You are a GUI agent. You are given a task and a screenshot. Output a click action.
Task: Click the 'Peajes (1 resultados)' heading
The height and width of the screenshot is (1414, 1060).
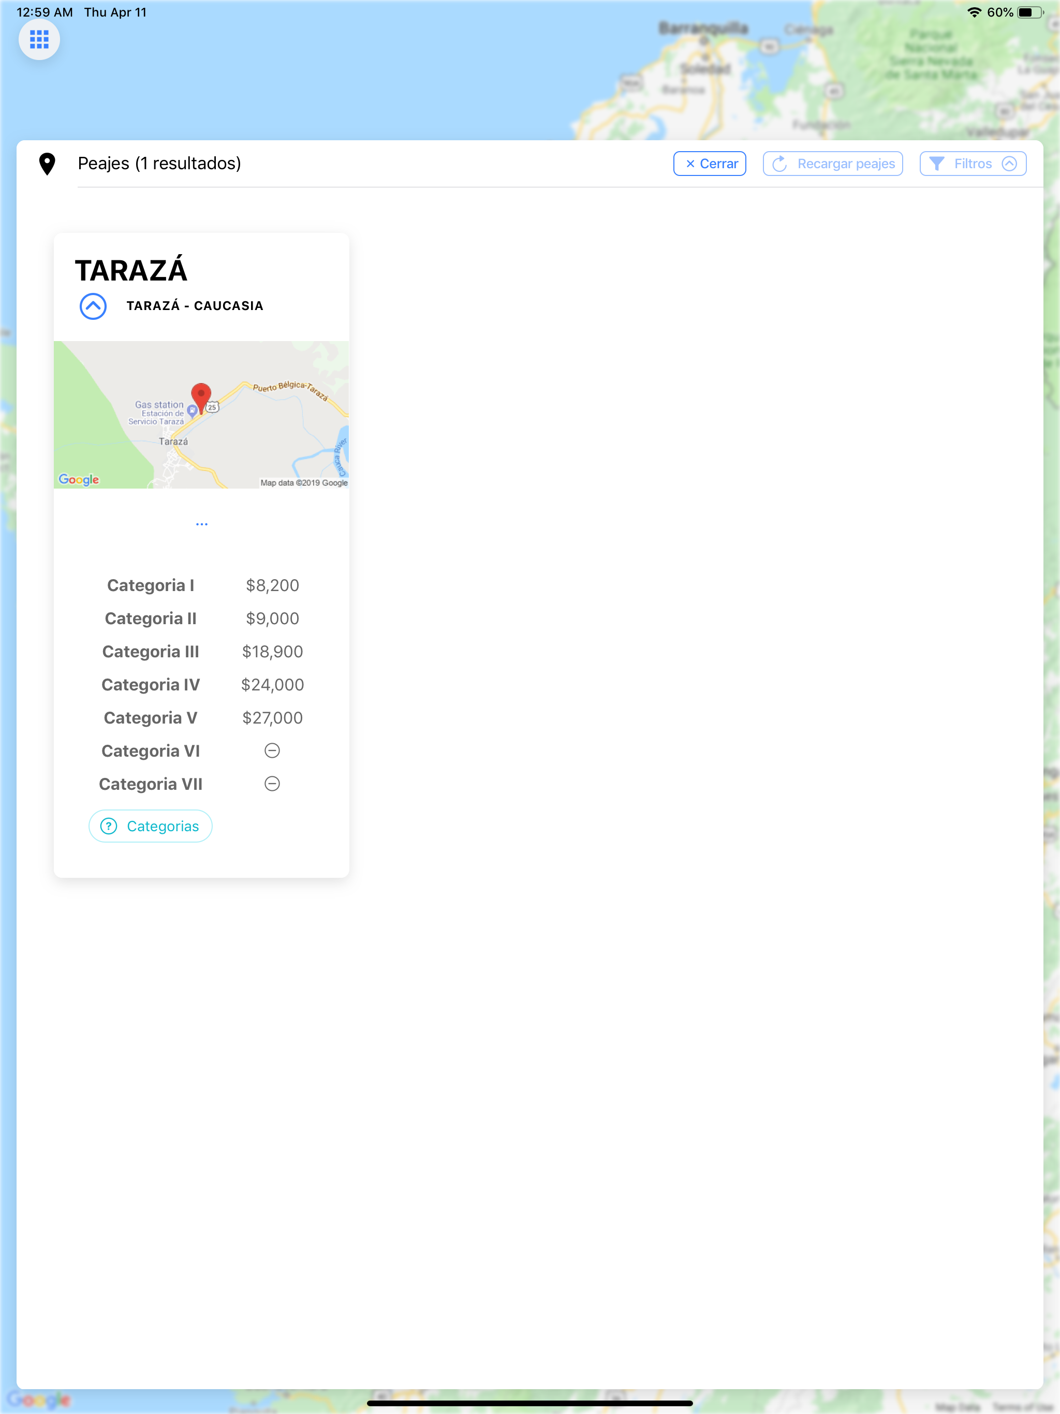(x=159, y=164)
